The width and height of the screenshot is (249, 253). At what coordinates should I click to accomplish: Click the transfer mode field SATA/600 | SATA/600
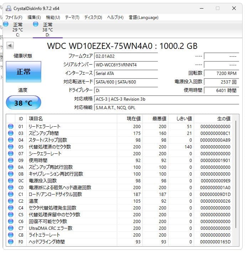[x=126, y=82]
